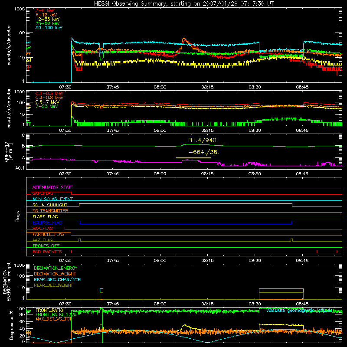
Task: Click the '0.3-0.8 MeV' legend entry
Action: tap(49, 98)
